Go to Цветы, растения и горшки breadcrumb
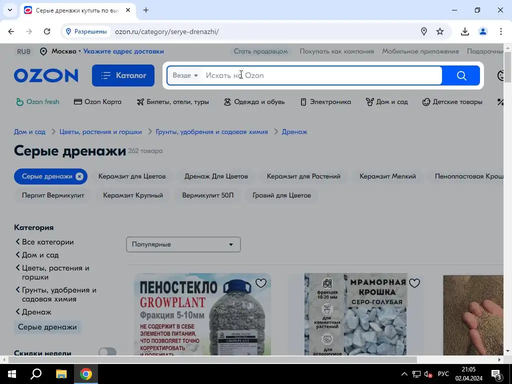Screen dimensions: 512x384 pos(100,132)
